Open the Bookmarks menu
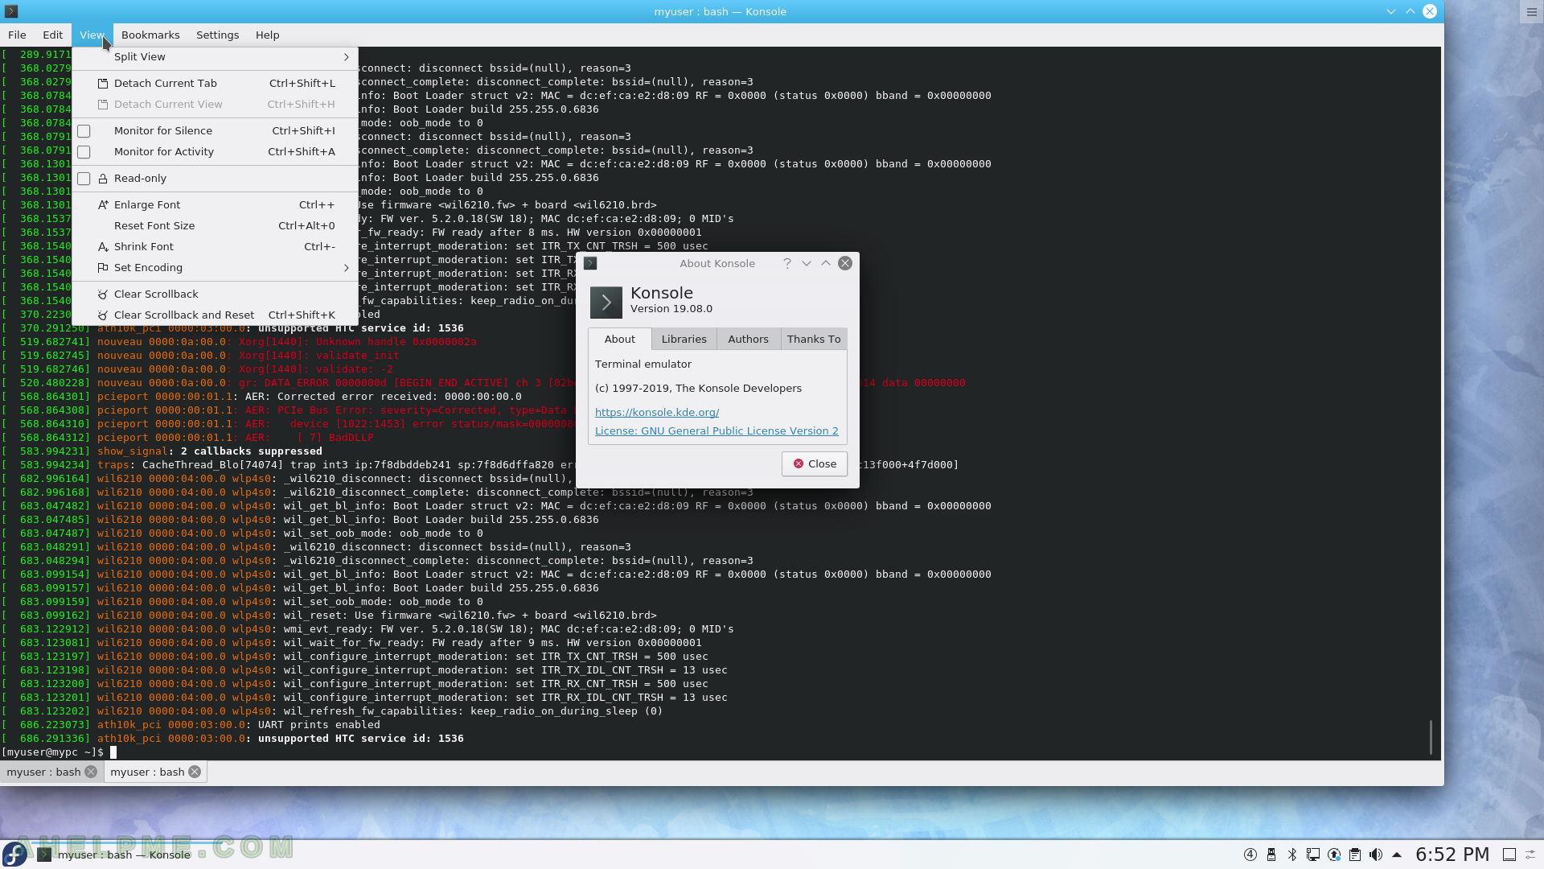1544x869 pixels. 150,35
